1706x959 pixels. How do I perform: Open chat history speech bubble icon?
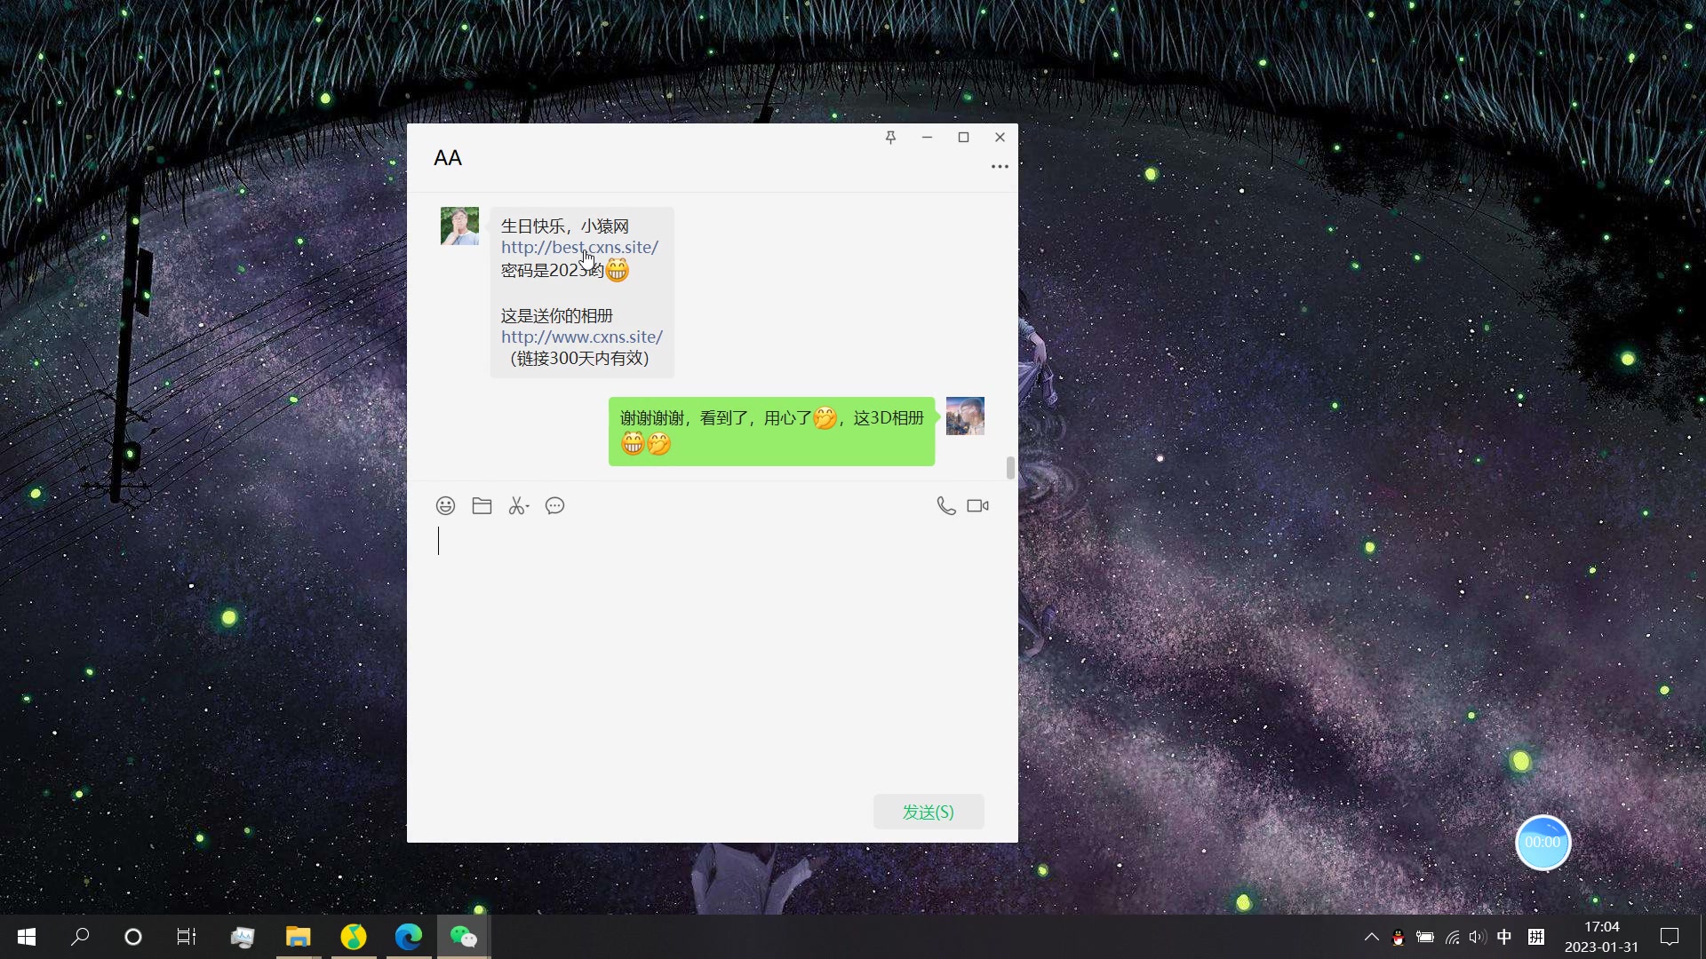coord(554,506)
